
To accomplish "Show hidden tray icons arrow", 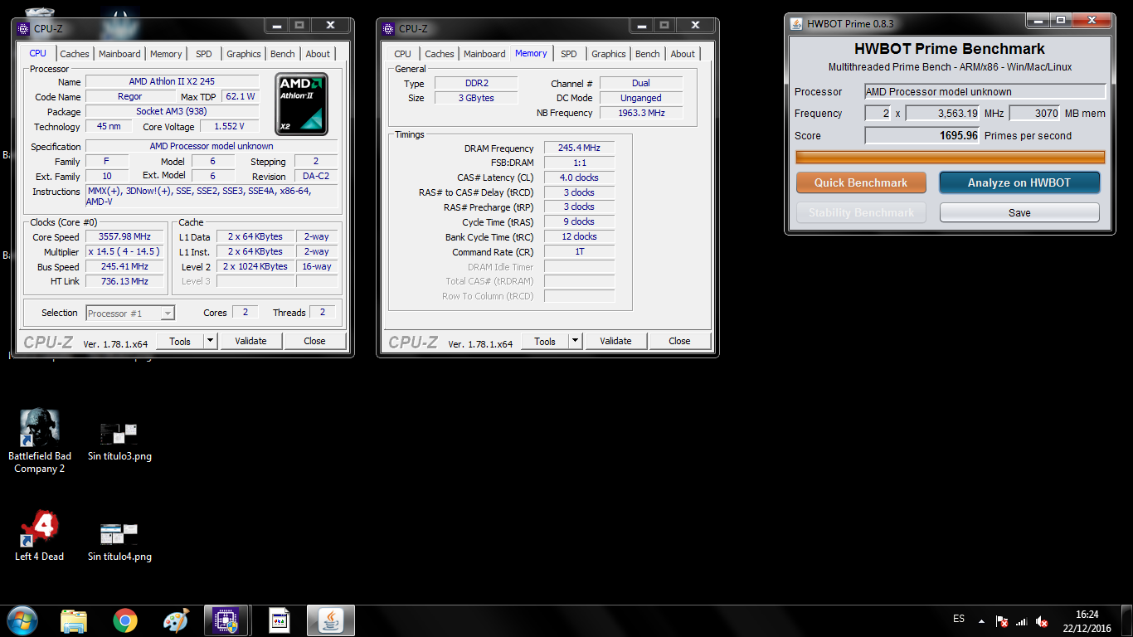I will pos(981,621).
